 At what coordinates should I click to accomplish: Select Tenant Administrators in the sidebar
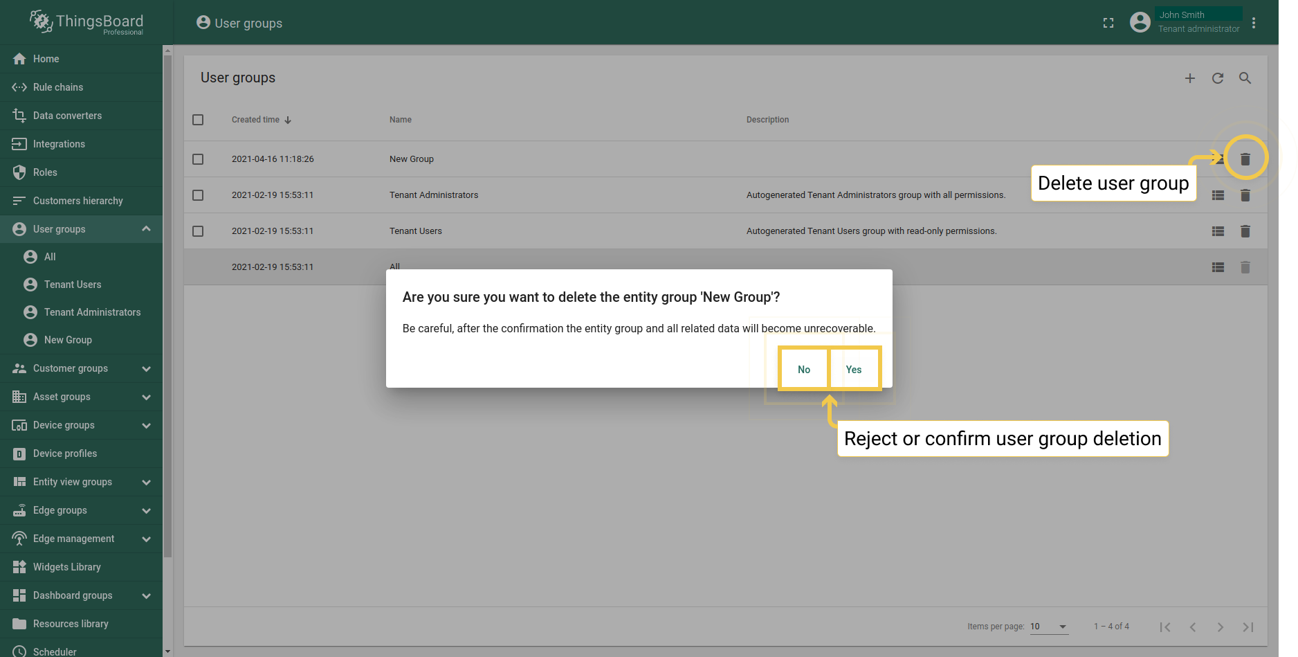[81, 312]
